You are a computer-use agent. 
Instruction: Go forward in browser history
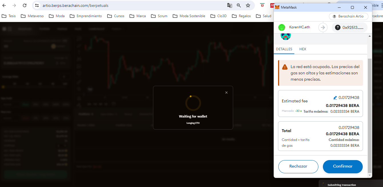tap(14, 5)
